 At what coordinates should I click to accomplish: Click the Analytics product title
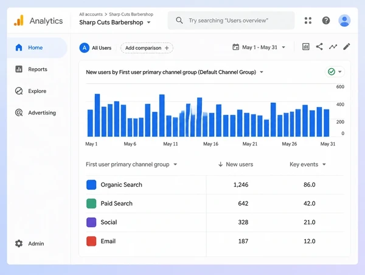point(46,21)
